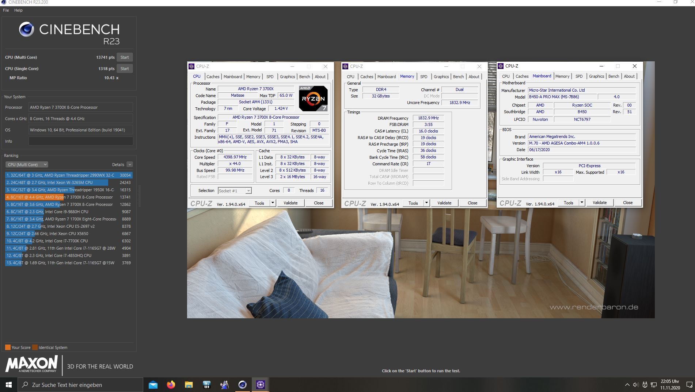Launch the Mail app from the taskbar

coord(153,385)
